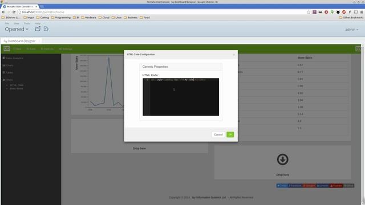
Task: Click the left Drop here placeholder text
Action: [x=139, y=149]
